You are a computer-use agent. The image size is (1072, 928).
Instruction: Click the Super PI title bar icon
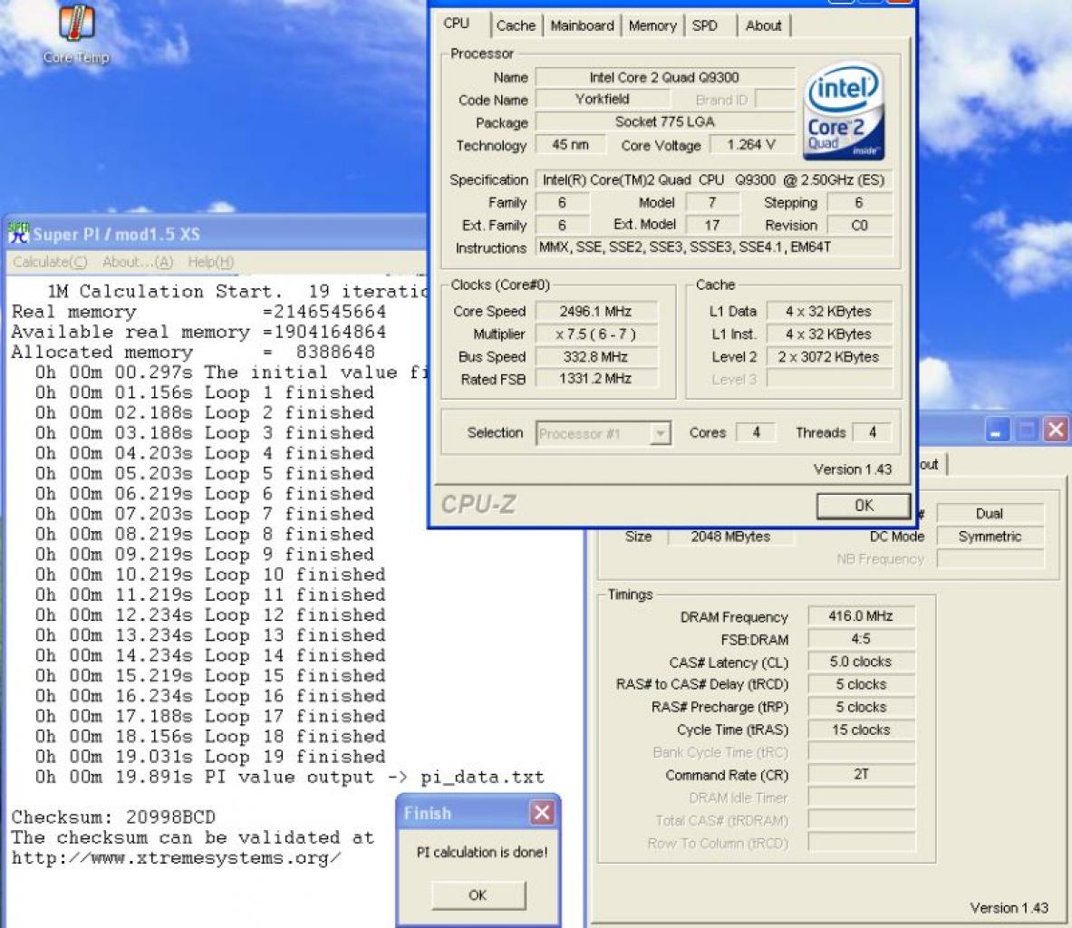(18, 233)
